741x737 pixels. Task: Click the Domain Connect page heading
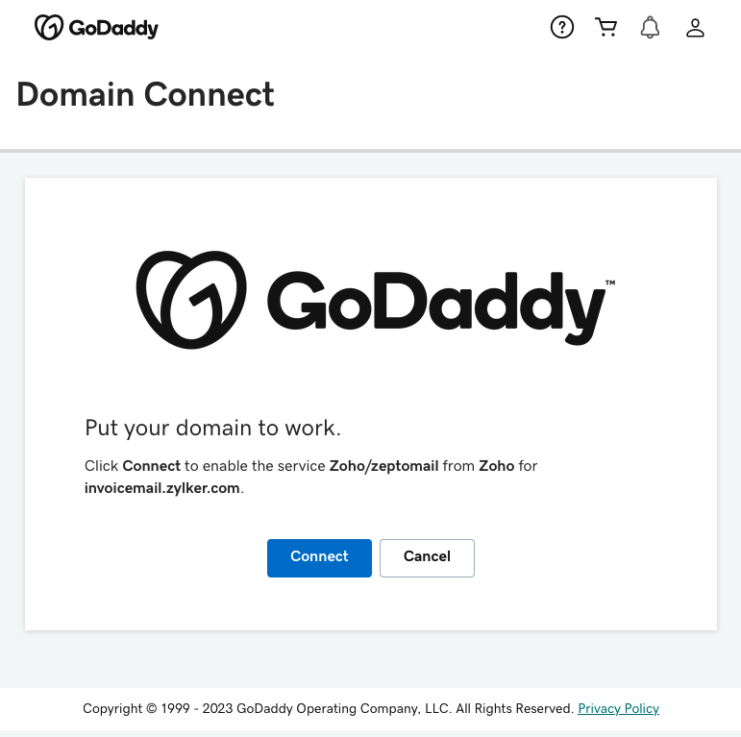(145, 94)
